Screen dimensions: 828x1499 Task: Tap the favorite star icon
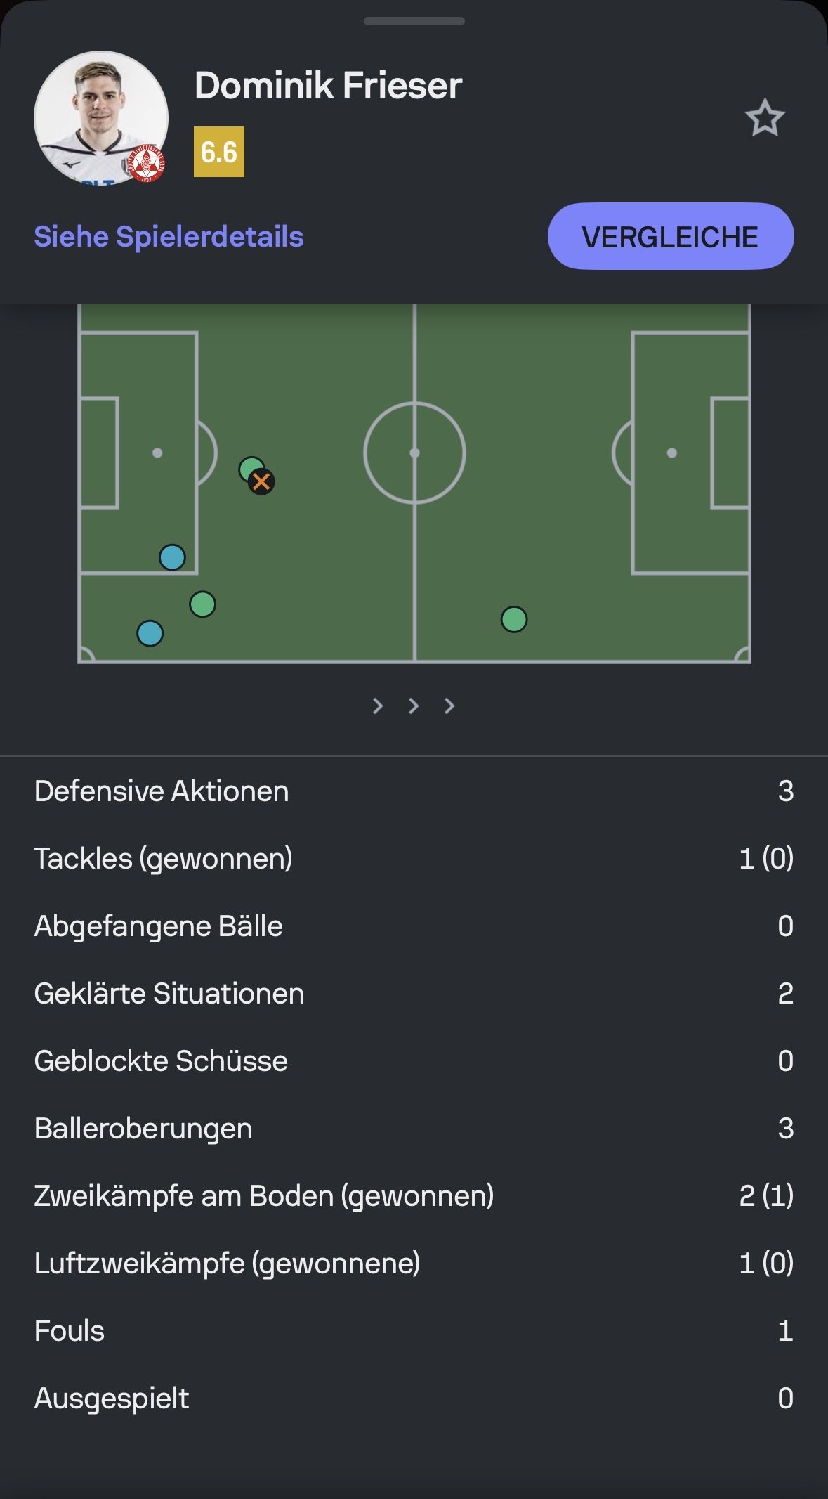764,118
